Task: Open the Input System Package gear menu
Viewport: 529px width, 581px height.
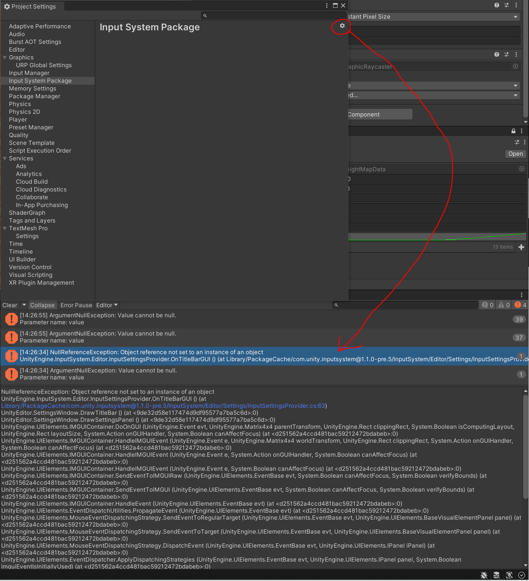Action: point(342,26)
